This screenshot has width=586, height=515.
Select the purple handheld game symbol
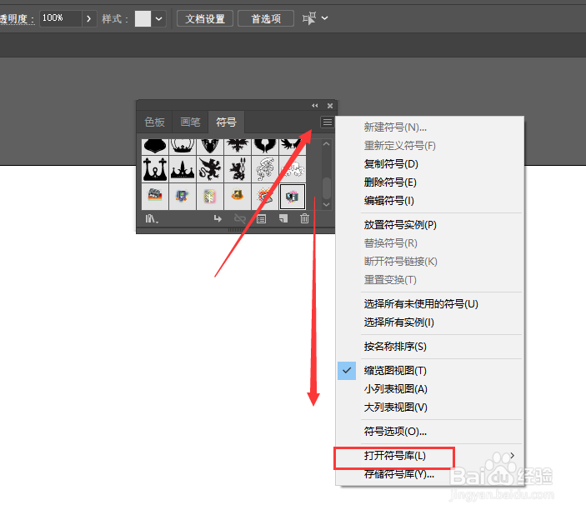[183, 197]
